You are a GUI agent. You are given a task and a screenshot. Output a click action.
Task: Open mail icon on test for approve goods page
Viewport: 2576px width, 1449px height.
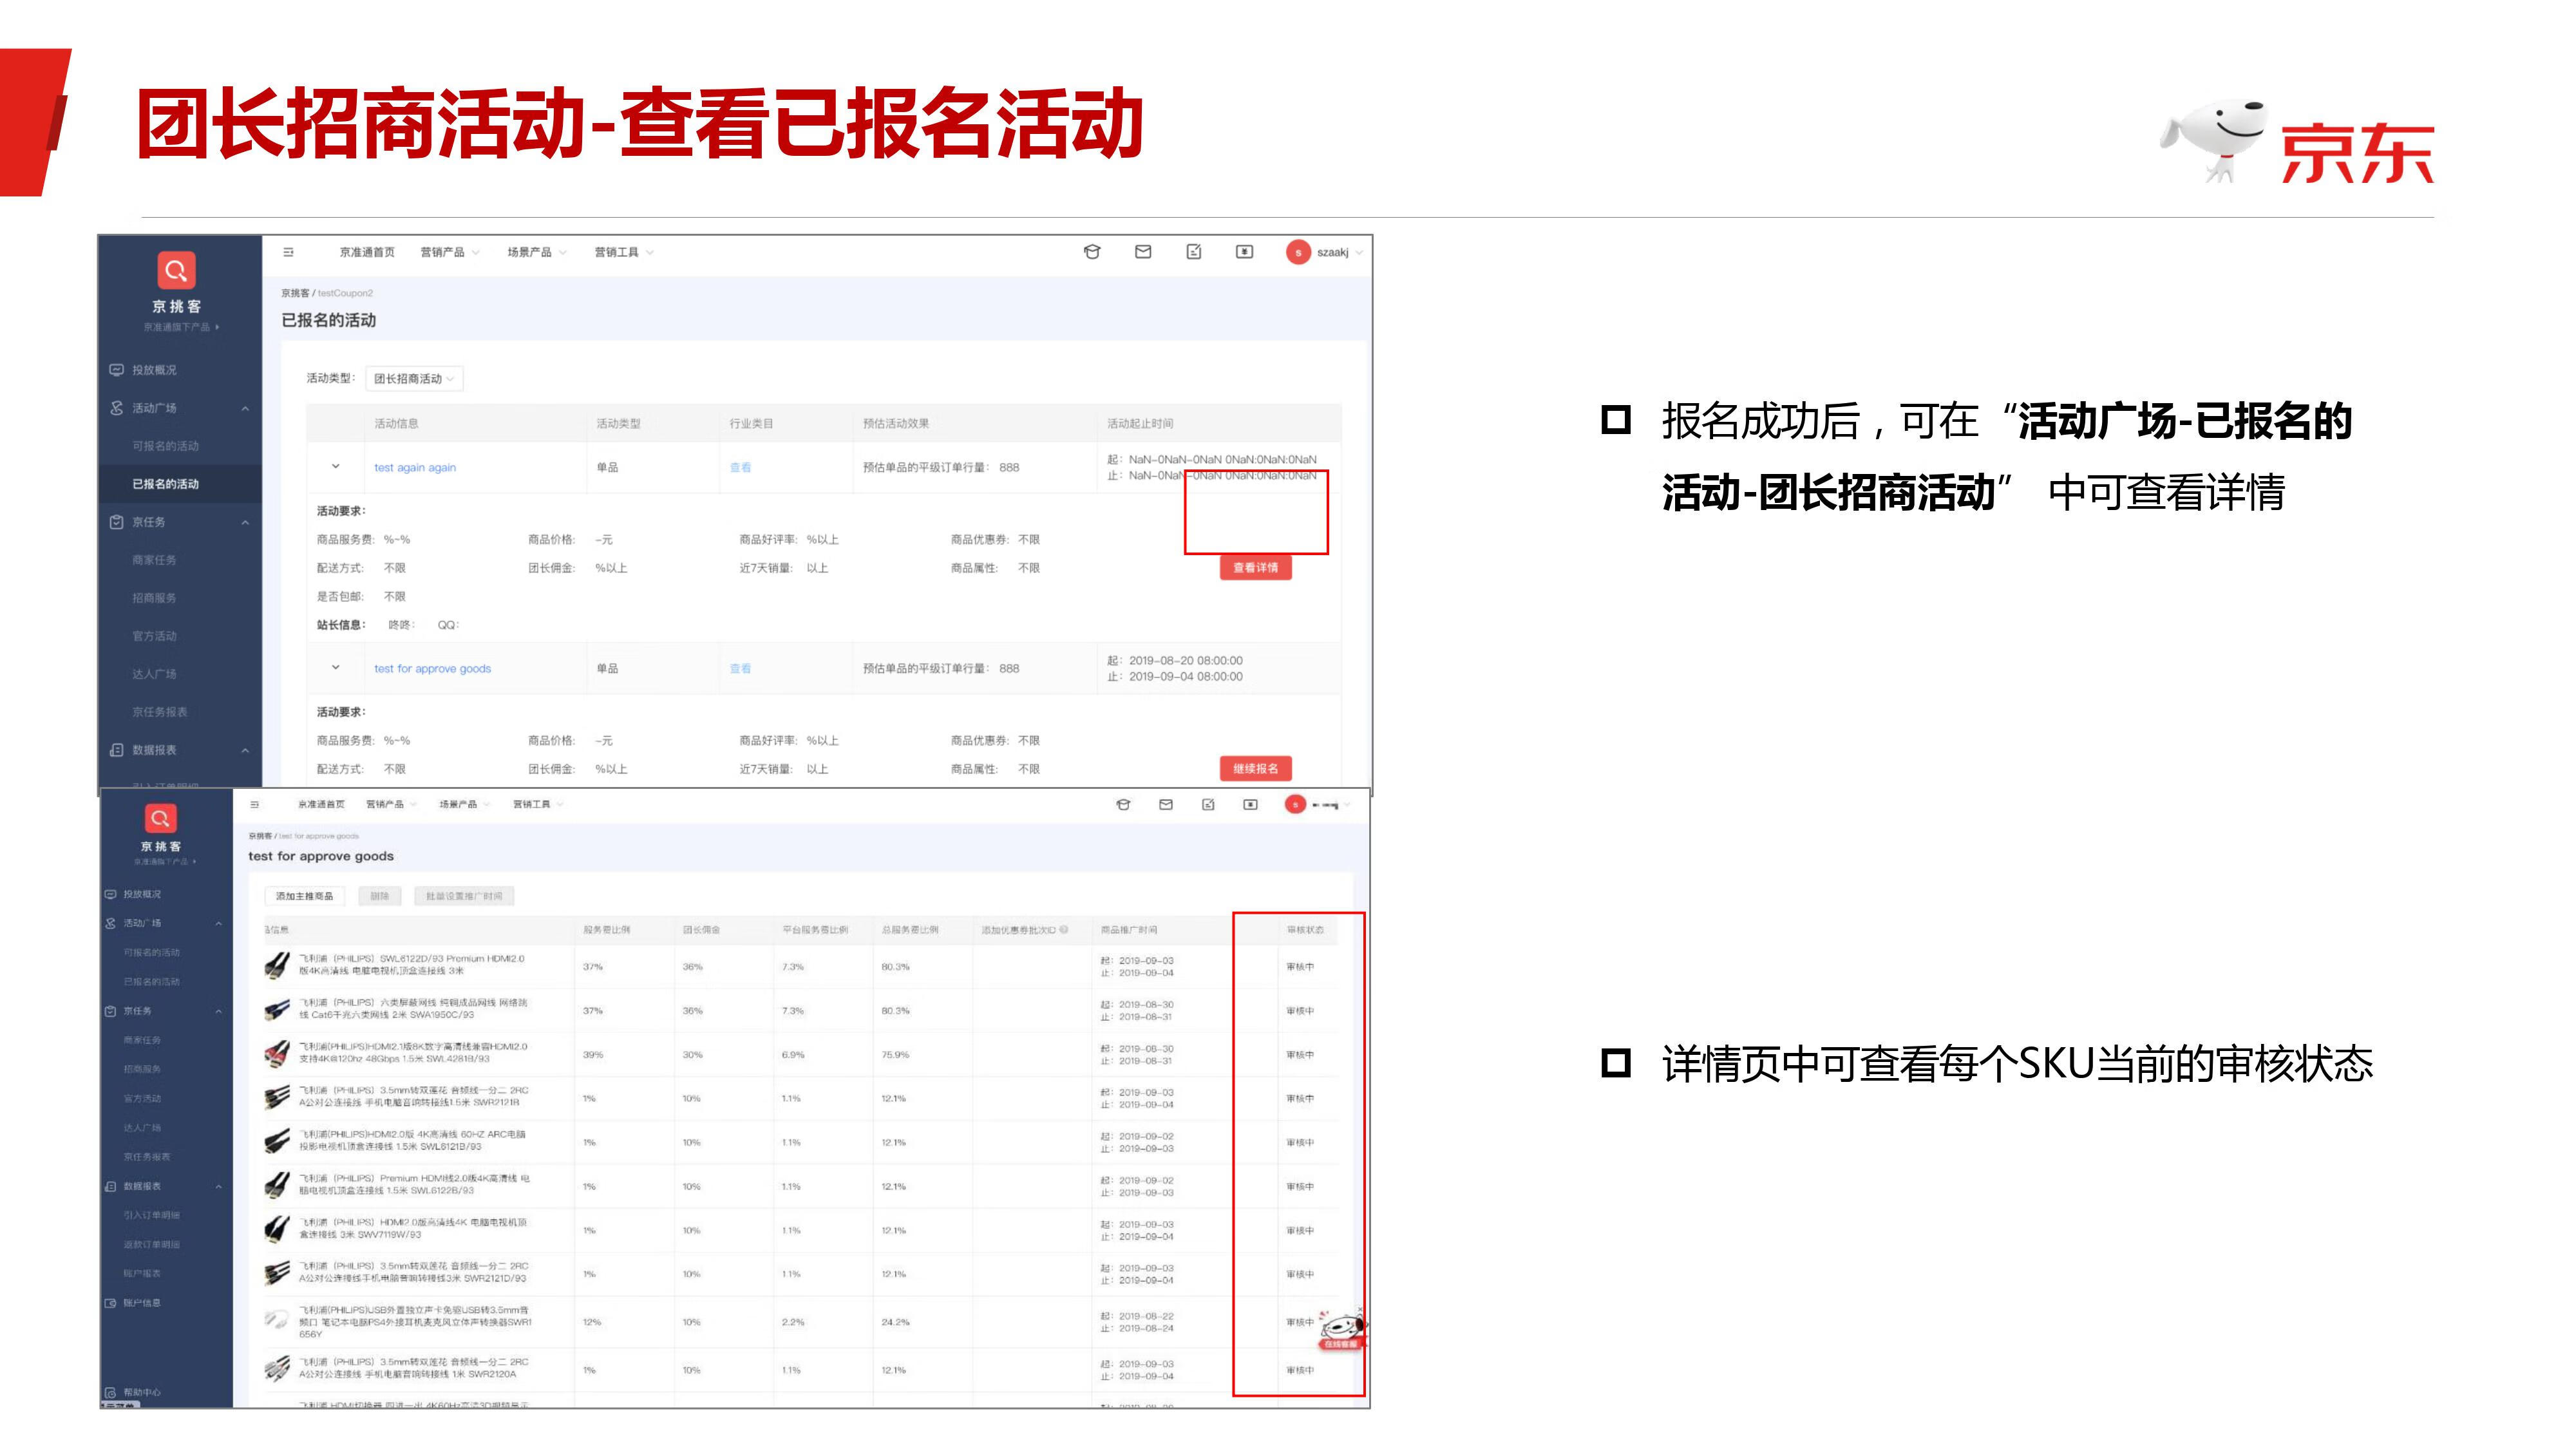pos(1166,804)
